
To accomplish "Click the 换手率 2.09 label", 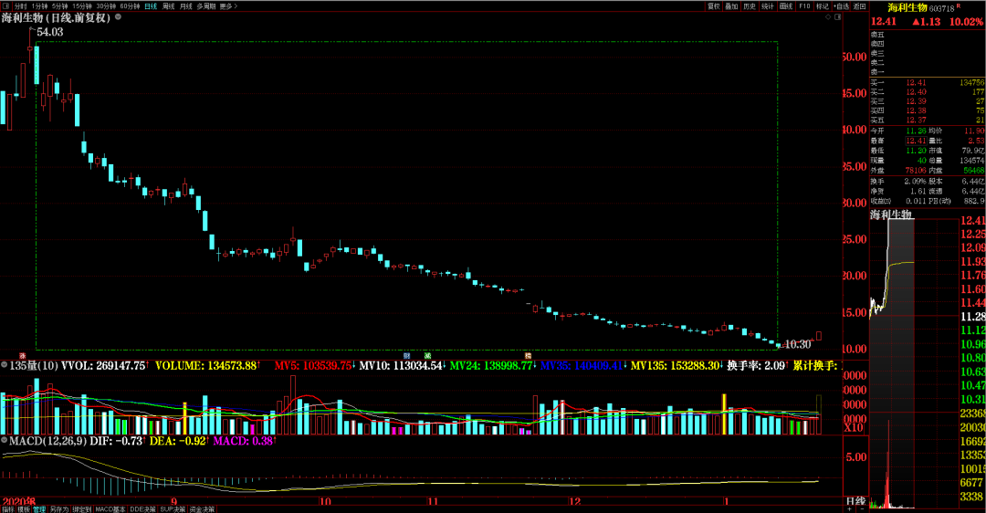I will [757, 365].
